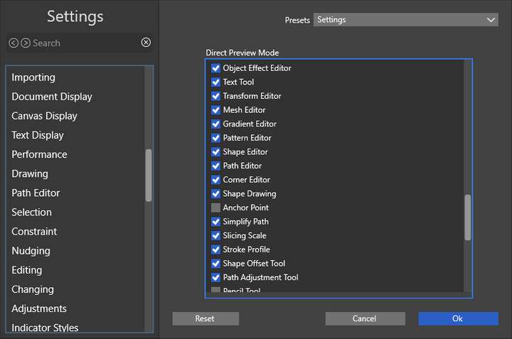The image size is (512, 339).
Task: Select Text Display in the sidebar
Action: [x=38, y=135]
